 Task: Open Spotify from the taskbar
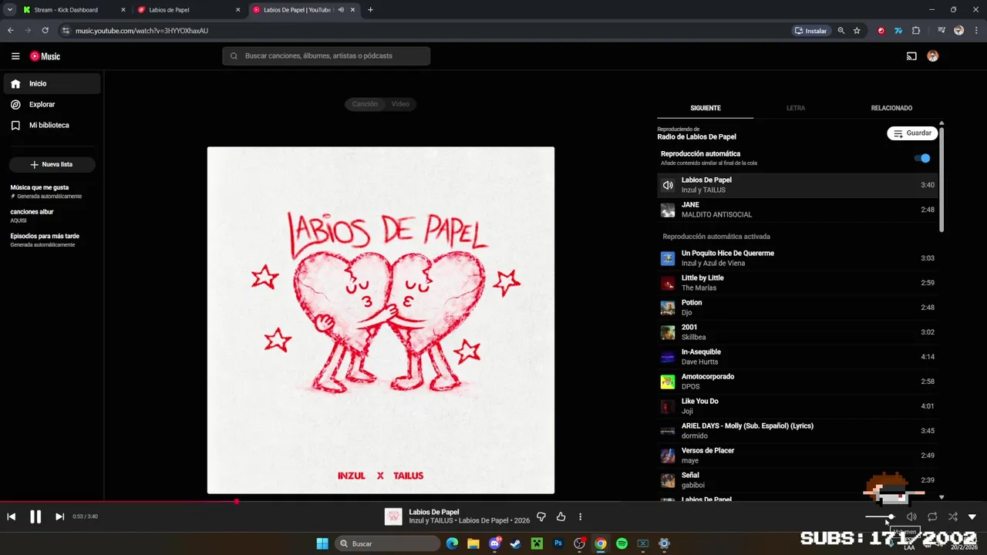tap(622, 543)
